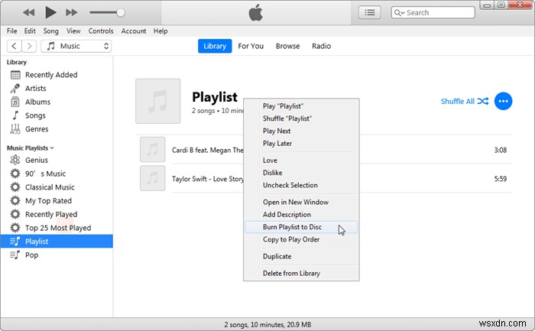Select Artists in the Library sidebar
This screenshot has width=535, height=331.
coord(35,89)
